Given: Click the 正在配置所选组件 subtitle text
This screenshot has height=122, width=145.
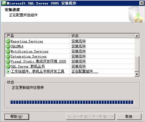Looking at the screenshot, I should point(23,15).
